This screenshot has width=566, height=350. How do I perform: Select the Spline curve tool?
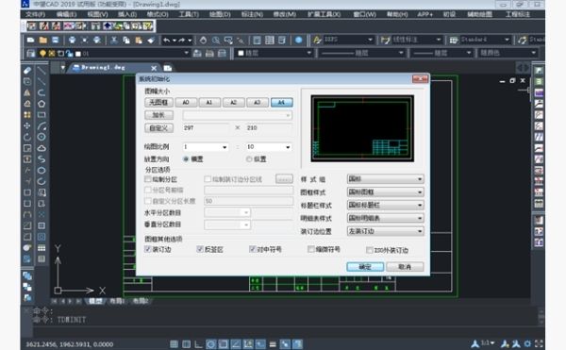(x=42, y=159)
